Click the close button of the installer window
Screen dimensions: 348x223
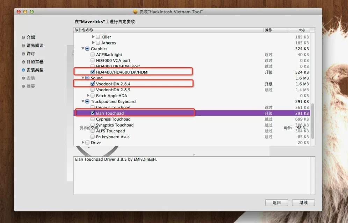[x=19, y=12]
